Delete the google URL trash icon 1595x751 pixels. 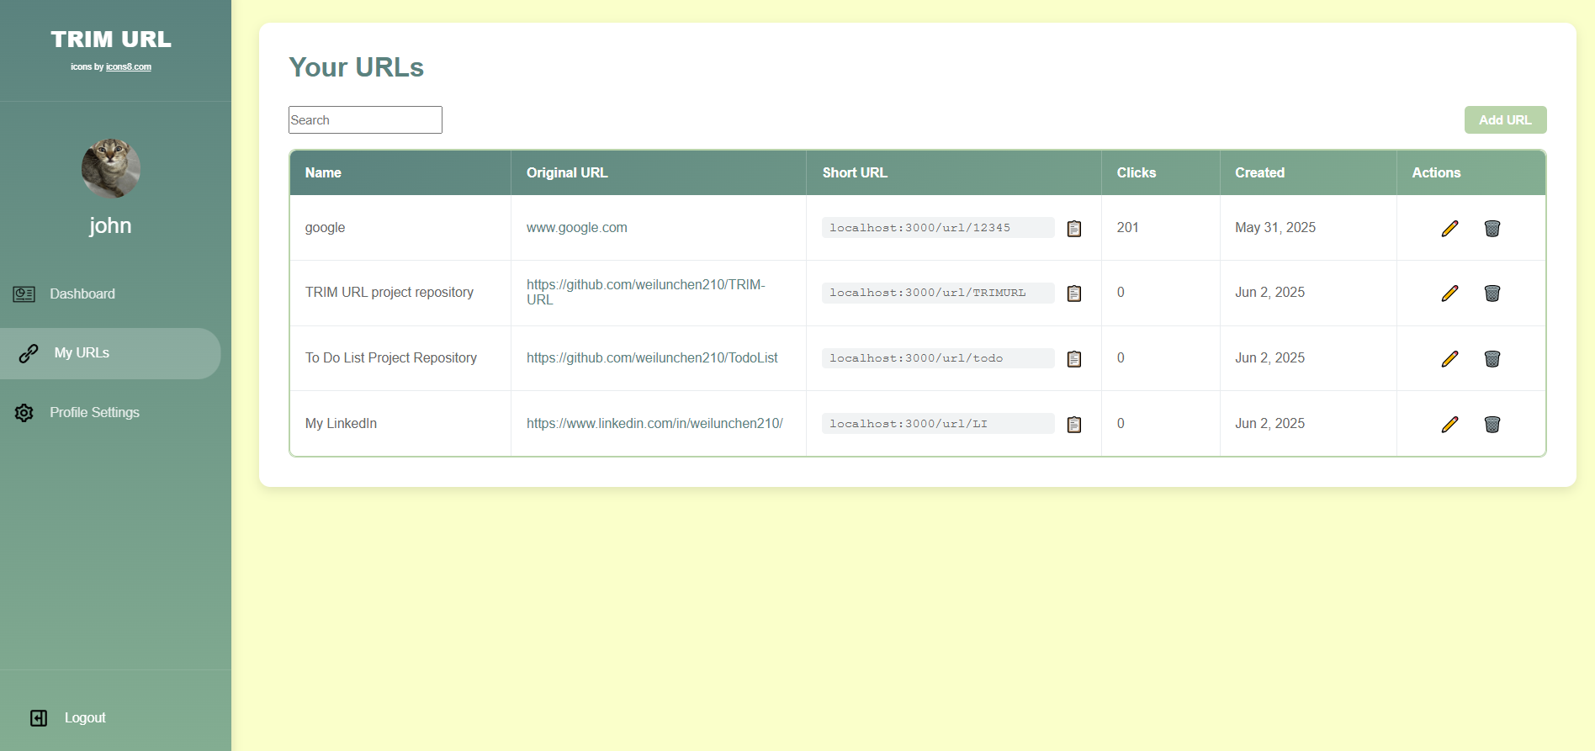[x=1492, y=229]
